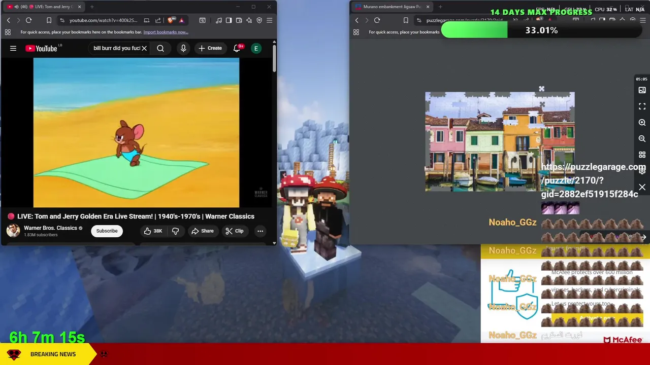Reload the puzzlegarage page
650x365 pixels.
click(x=377, y=20)
